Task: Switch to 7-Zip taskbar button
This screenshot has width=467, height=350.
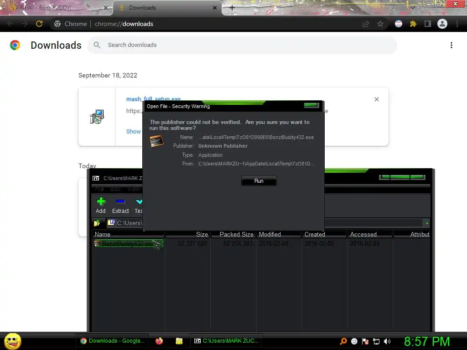Action: click(226, 341)
